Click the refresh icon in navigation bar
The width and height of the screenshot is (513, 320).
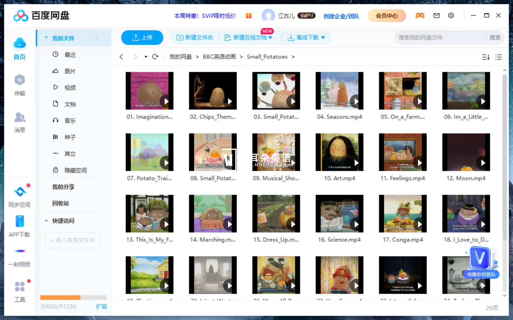[155, 57]
